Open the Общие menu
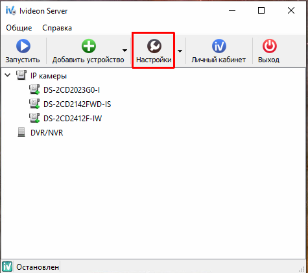 click(19, 28)
